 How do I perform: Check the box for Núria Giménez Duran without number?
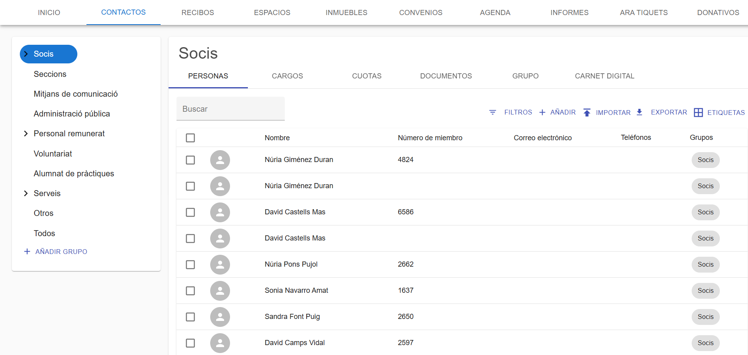coord(190,186)
